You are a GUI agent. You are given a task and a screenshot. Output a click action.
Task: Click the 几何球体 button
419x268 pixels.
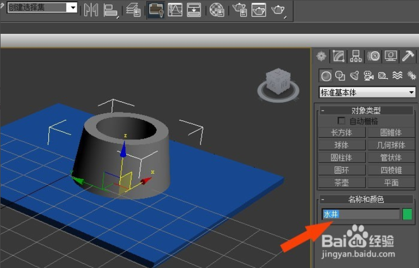(391, 145)
